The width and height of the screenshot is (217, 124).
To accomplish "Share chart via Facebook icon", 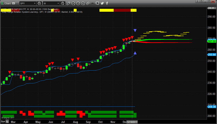I will tap(107, 3).
